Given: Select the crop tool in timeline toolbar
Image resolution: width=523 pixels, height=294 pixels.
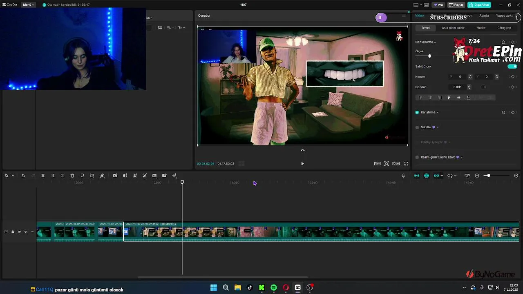Looking at the screenshot, I should (92, 176).
